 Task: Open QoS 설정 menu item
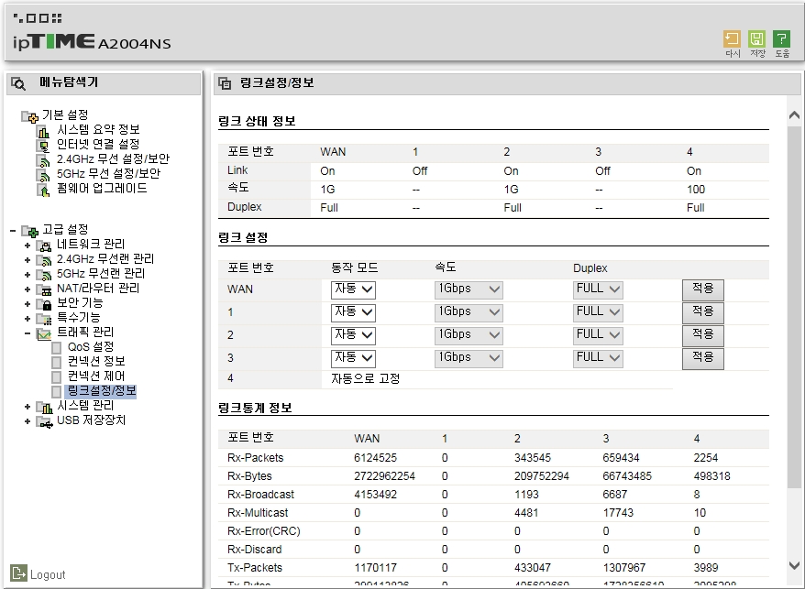coord(91,347)
